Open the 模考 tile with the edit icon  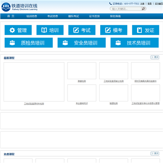pyautogui.click(x=114, y=30)
